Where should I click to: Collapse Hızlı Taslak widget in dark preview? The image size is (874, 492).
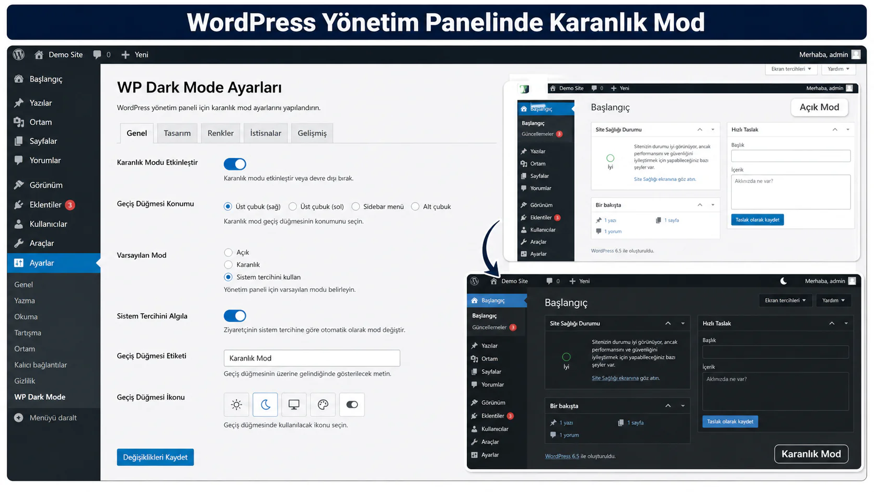(832, 324)
